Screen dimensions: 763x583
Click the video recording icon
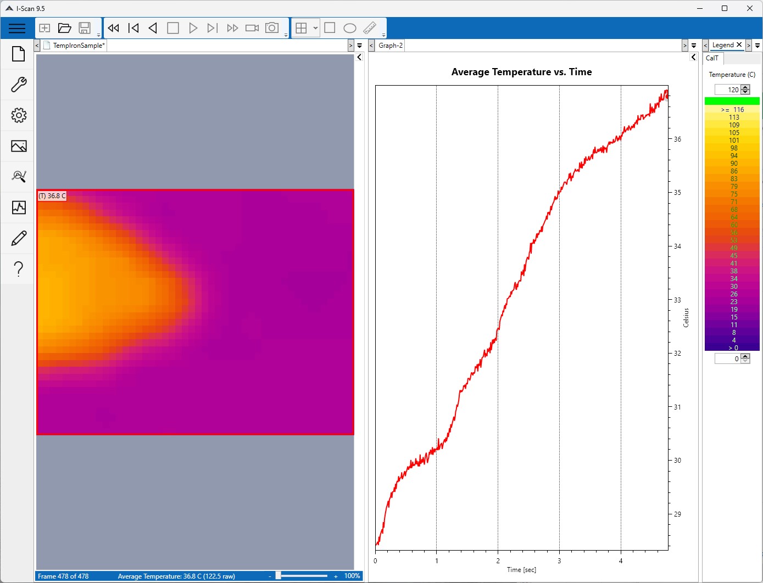tap(252, 27)
